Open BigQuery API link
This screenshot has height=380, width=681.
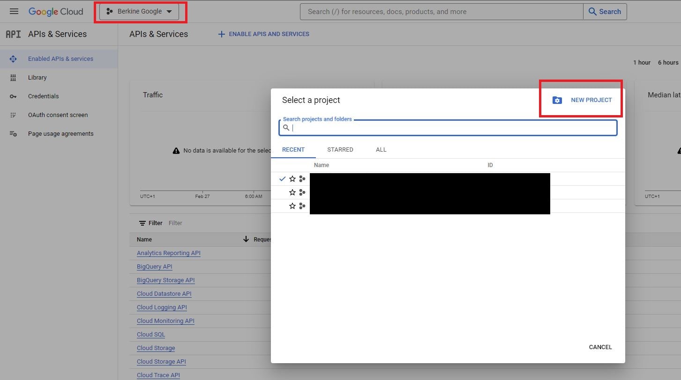[155, 267]
